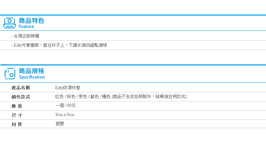Screen dimensions: 266x144
Task: Select the 台灣正版授權 feature line
Action: point(27,36)
